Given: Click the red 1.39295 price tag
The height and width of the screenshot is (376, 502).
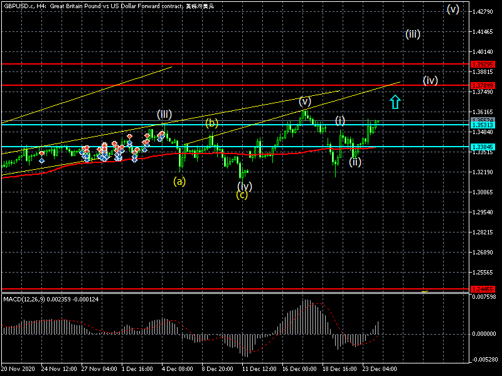Looking at the screenshot, I should 483,64.
